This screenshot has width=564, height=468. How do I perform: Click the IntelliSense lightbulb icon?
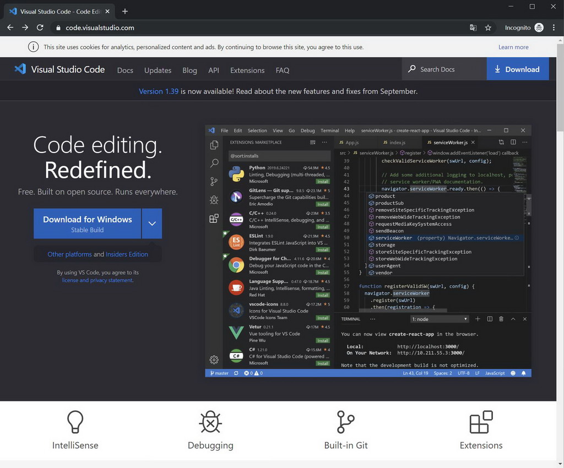75,422
